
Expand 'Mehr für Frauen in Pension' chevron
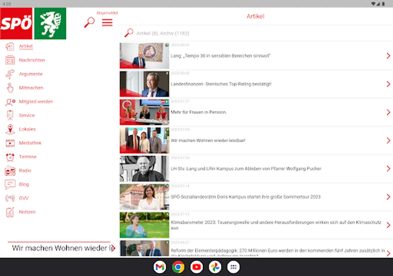[x=388, y=112]
